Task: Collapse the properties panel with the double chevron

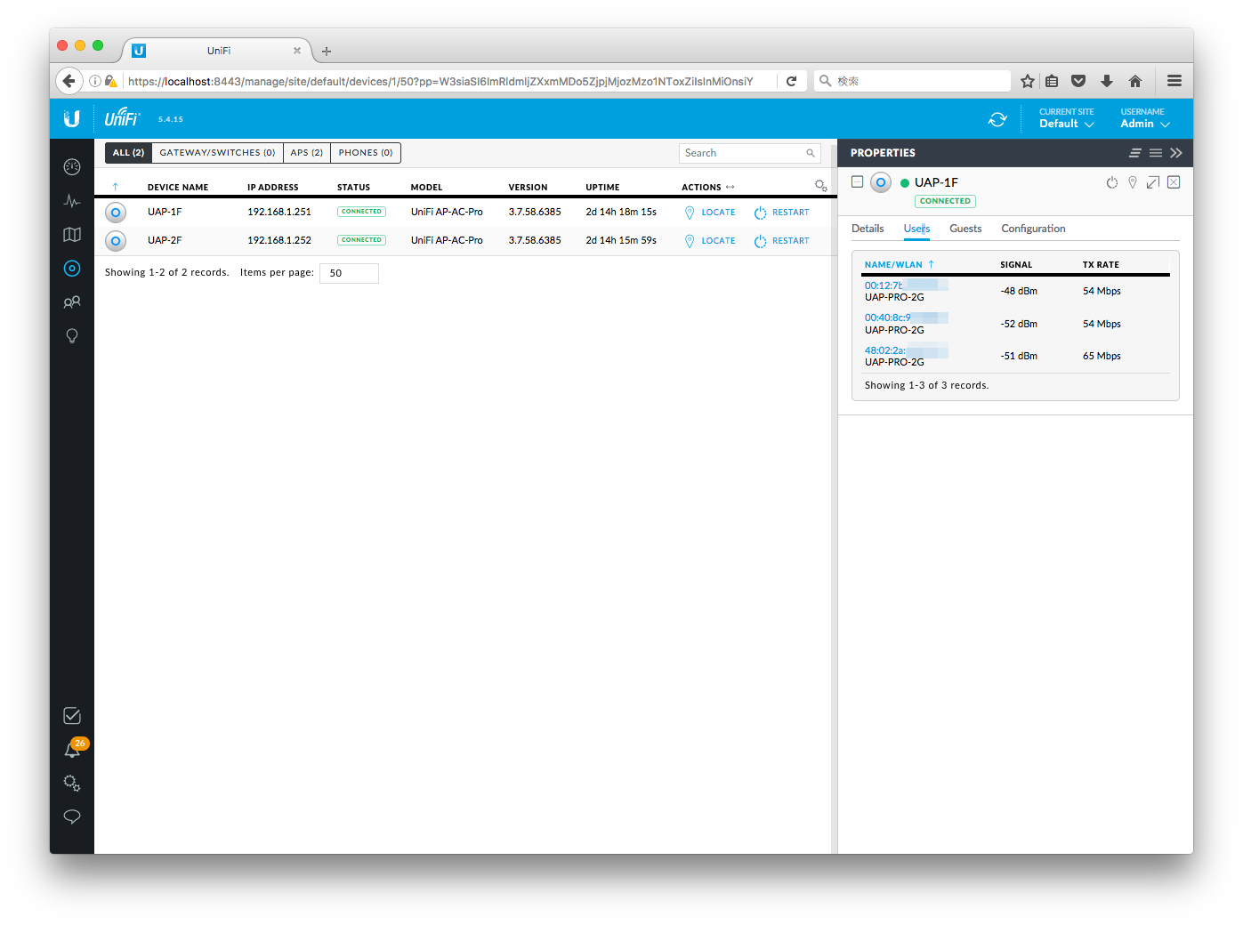Action: pyautogui.click(x=1176, y=153)
